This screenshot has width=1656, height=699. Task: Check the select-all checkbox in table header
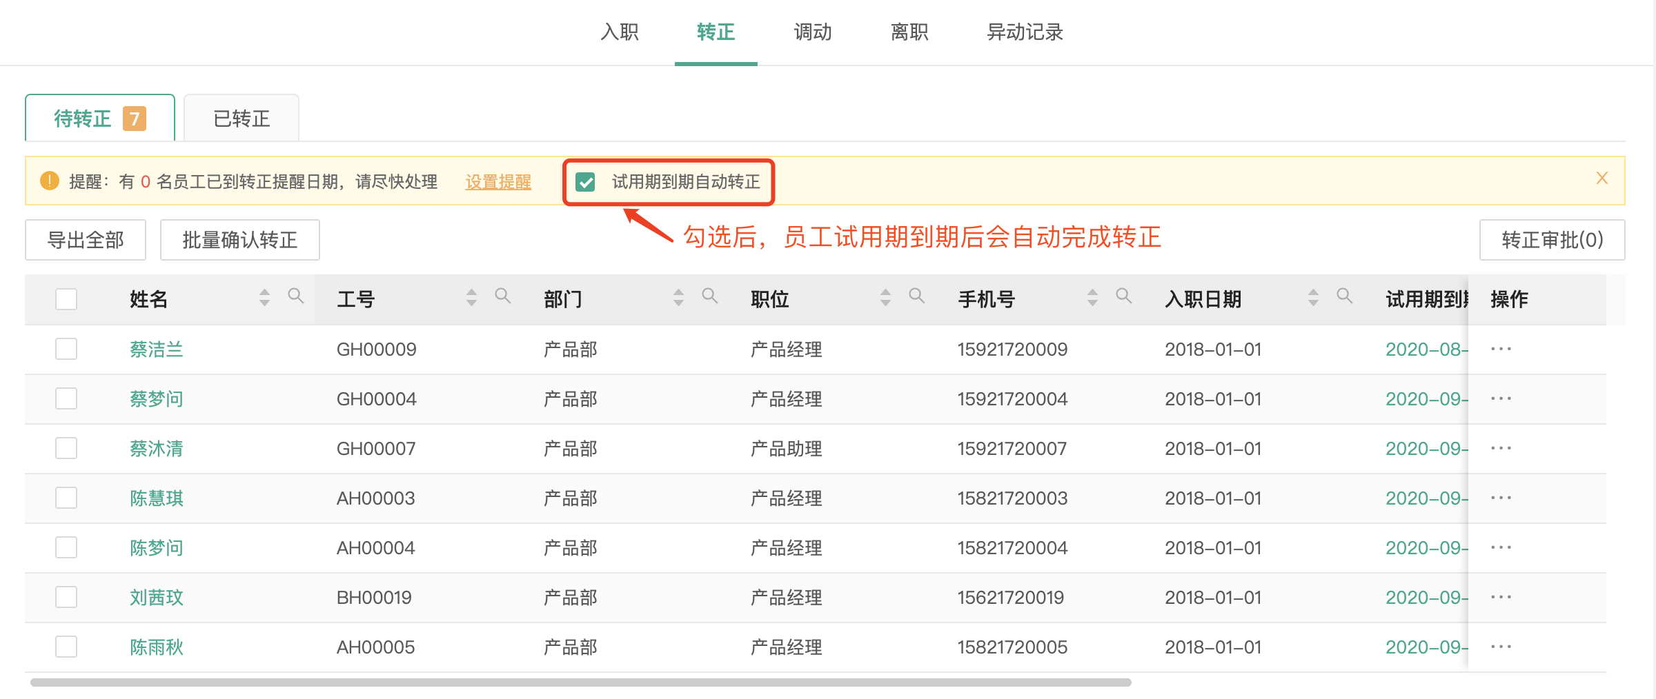pyautogui.click(x=66, y=299)
